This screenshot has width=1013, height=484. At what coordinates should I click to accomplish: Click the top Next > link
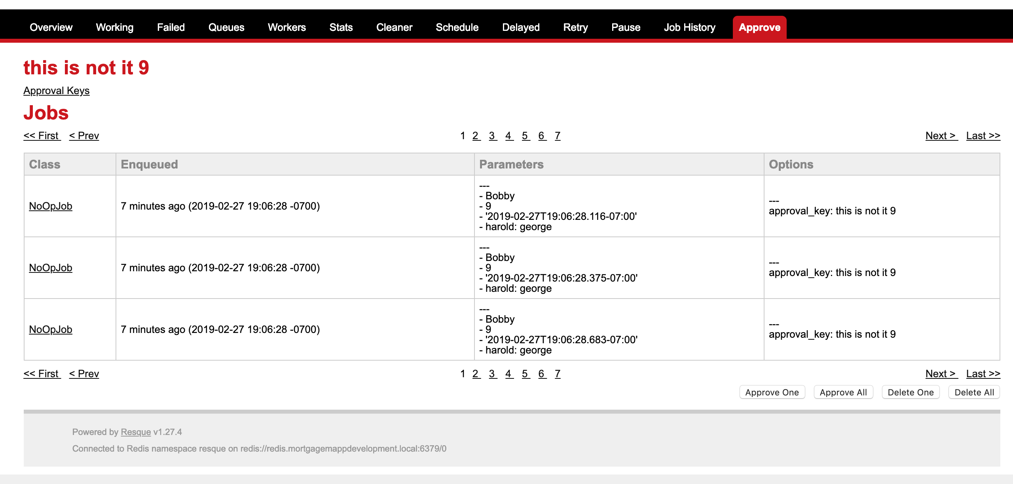click(941, 136)
